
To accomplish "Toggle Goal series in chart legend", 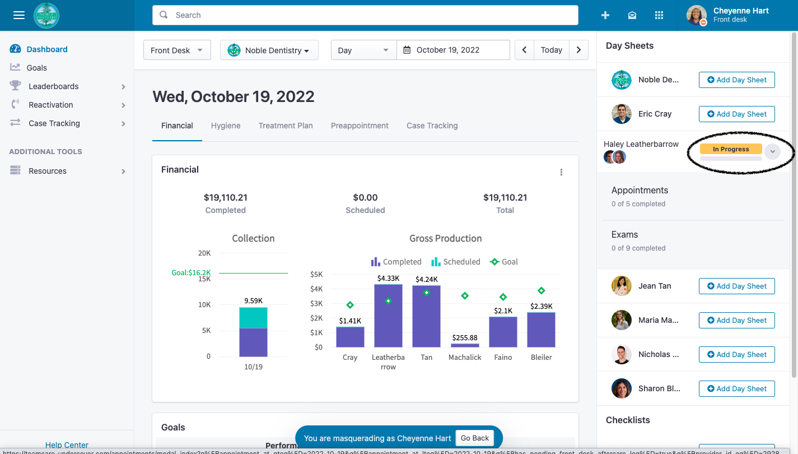I will 503,262.
